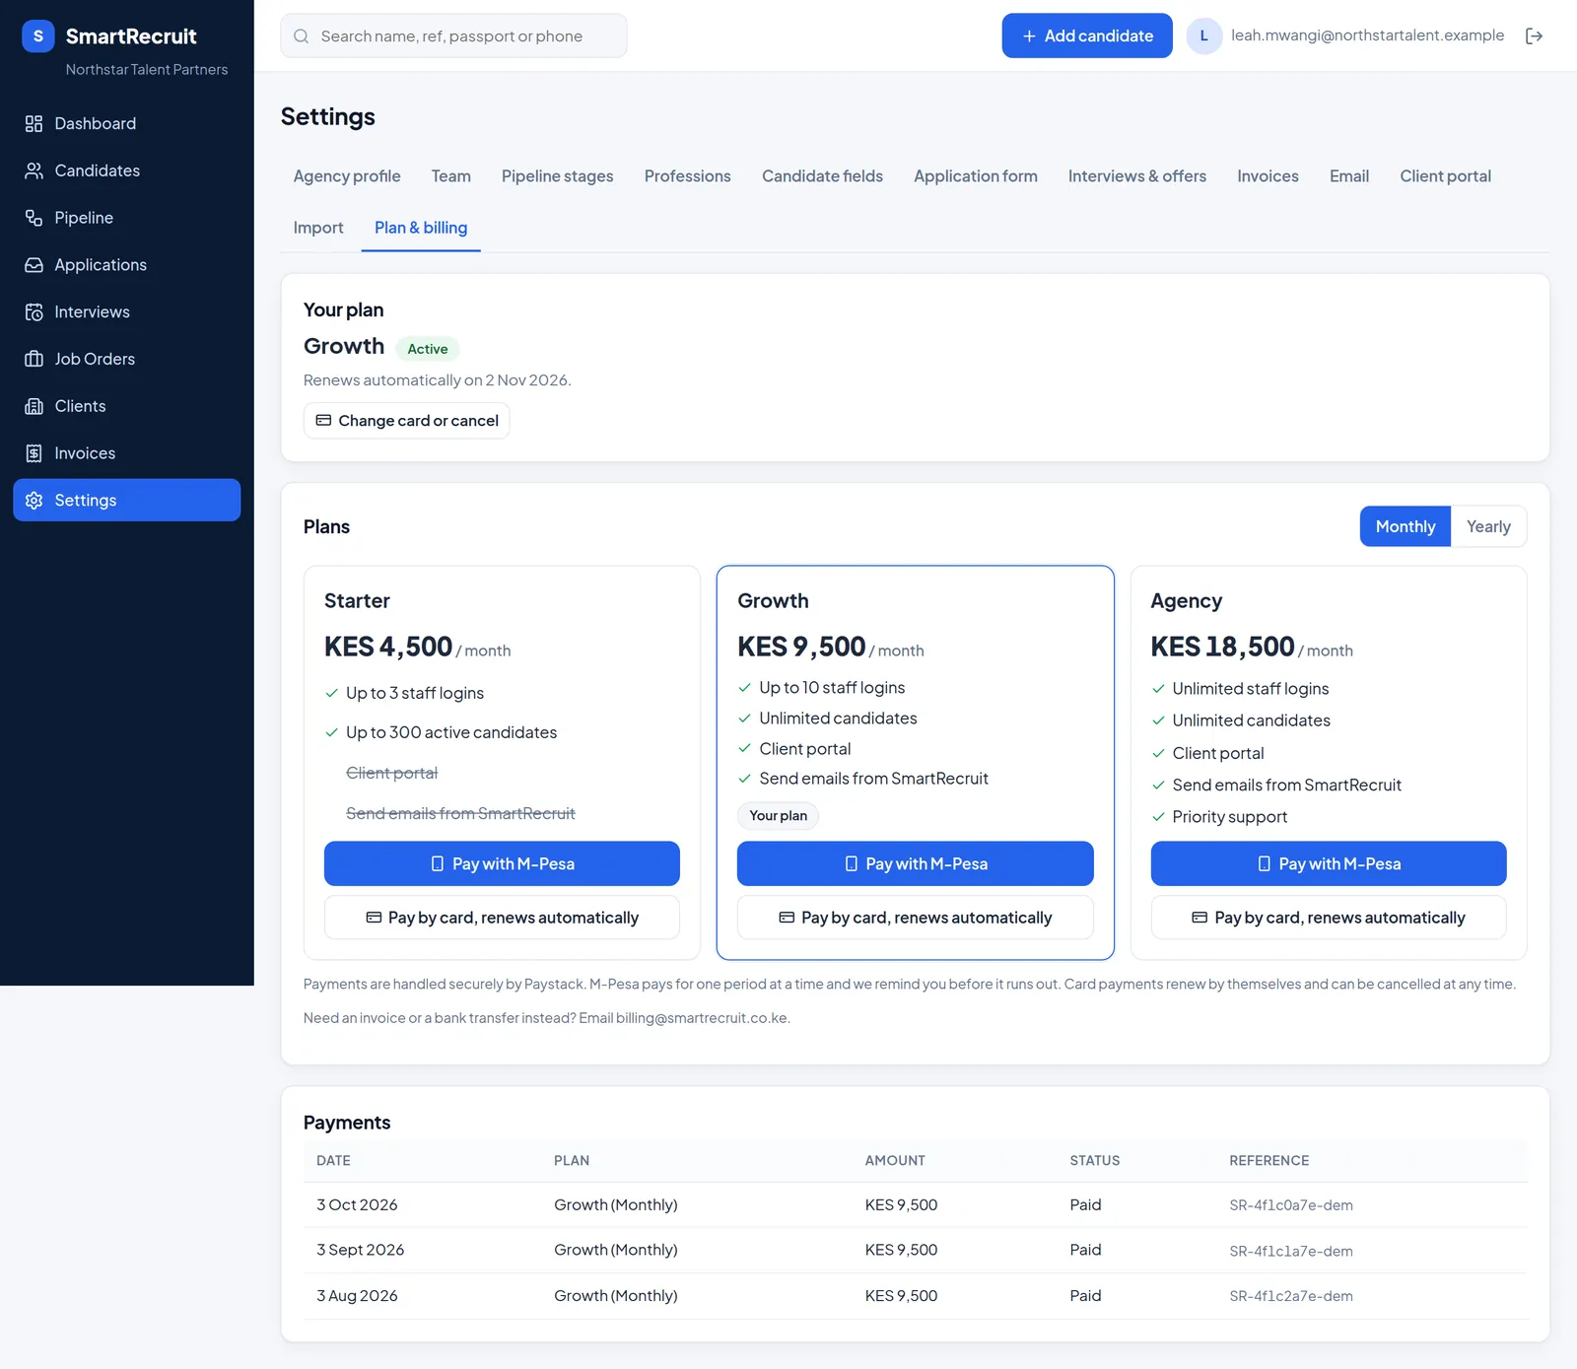The height and width of the screenshot is (1369, 1577).
Task: Open Applications in the sidebar
Action: tap(126, 265)
